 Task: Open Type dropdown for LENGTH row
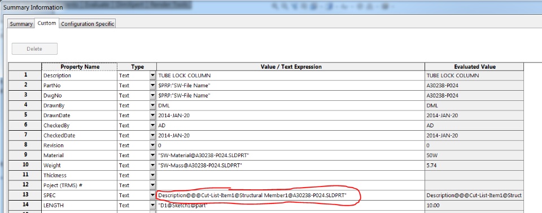pyautogui.click(x=153, y=206)
